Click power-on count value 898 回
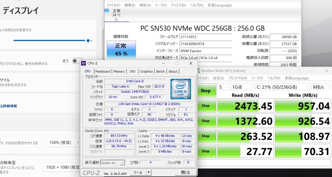The image size is (332, 177). [x=284, y=58]
